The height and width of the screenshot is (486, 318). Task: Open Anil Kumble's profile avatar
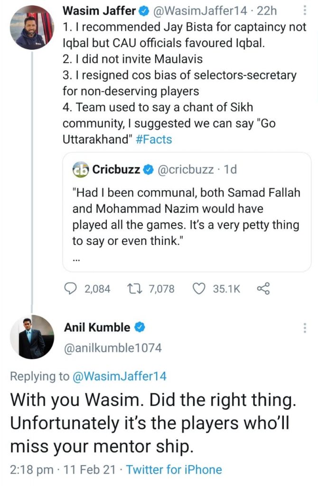pyautogui.click(x=32, y=336)
